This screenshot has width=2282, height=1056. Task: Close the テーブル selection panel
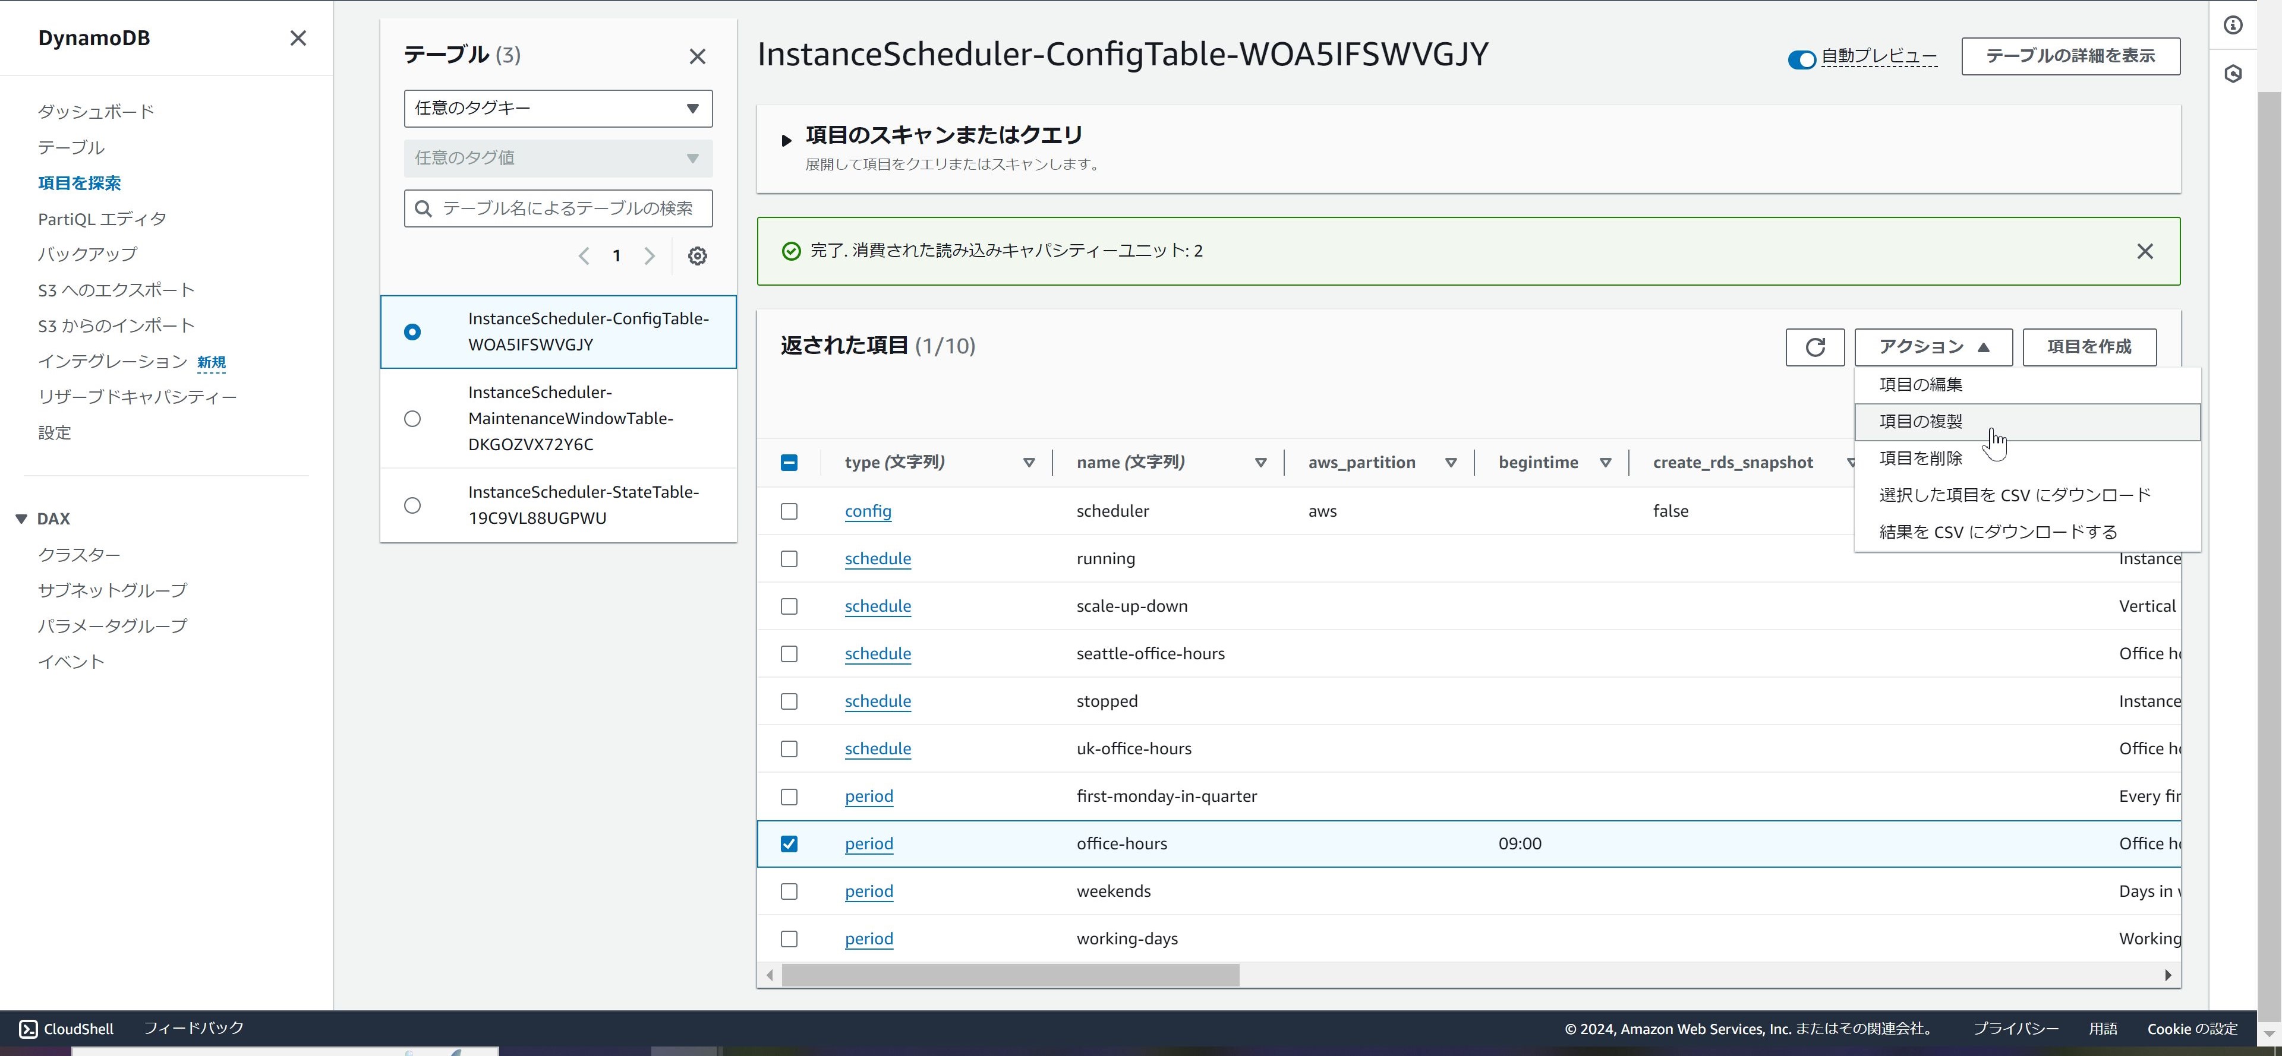point(697,56)
